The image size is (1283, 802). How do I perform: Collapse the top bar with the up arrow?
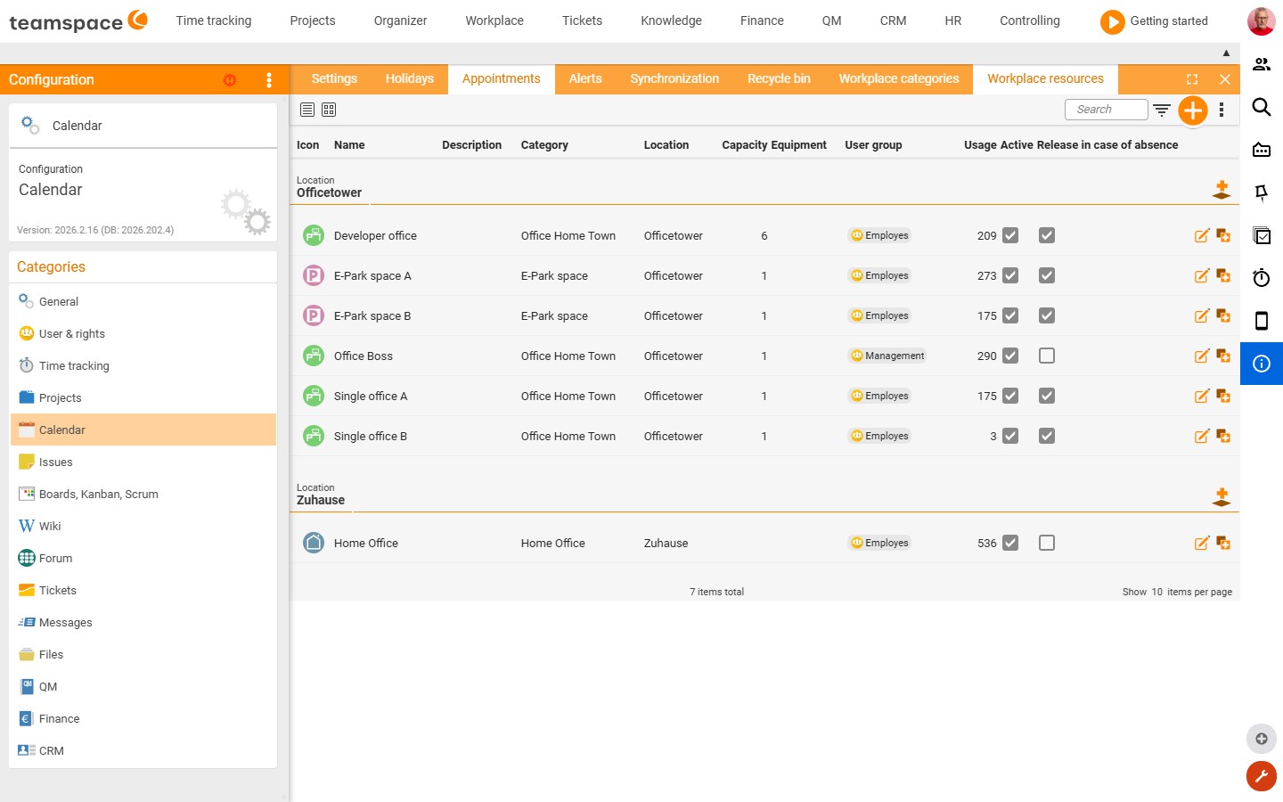1226,53
